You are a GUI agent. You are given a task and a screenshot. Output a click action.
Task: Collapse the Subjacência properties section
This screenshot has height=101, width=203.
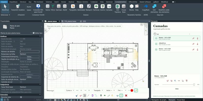tap(40, 85)
